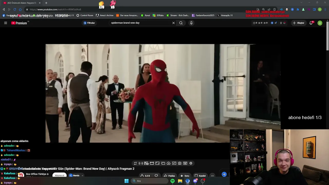Go back in the browser
Screen dimensions: 329x185
click(x=4, y=10)
